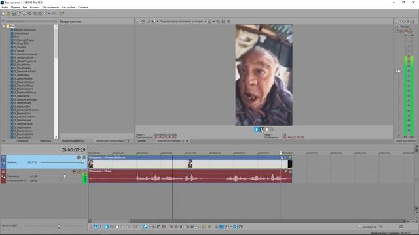Click the split screen view icon
Image resolution: width=419 pixels, height=235 pixels.
click(x=153, y=22)
